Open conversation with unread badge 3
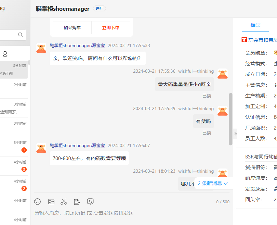This screenshot has height=225, width=277. tap(14, 166)
